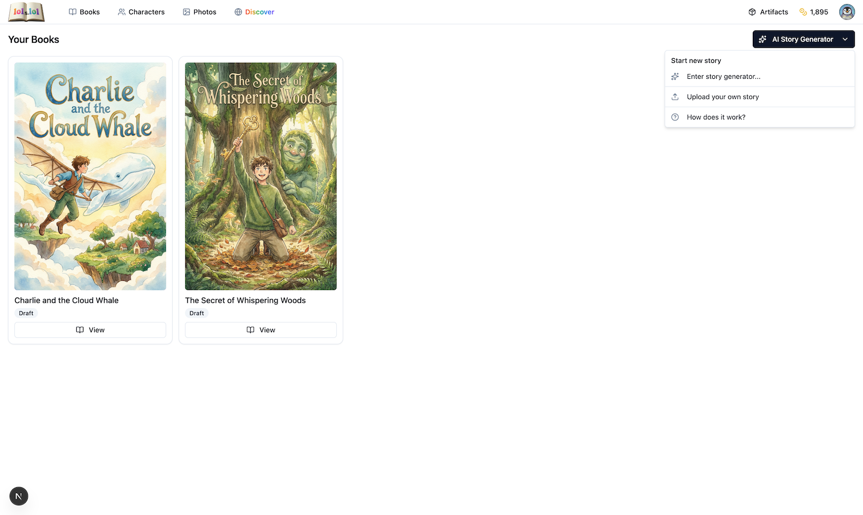This screenshot has height=515, width=863.
Task: Open the Photos page
Action: (199, 12)
